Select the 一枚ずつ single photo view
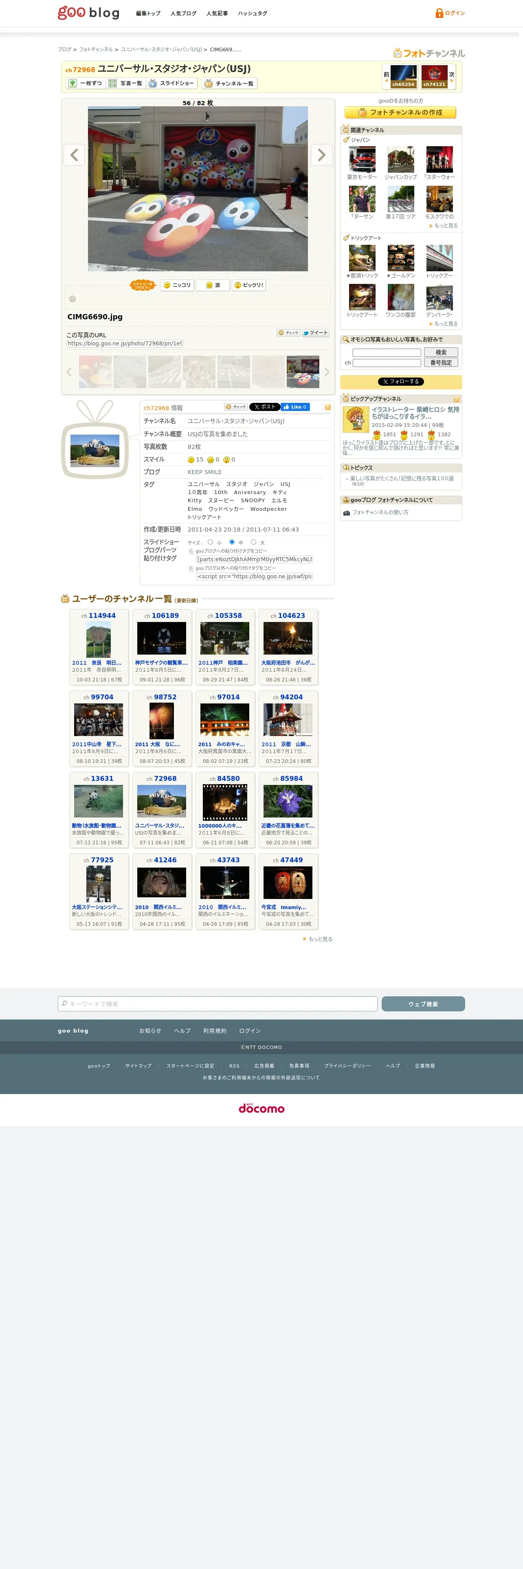Viewport: 523px width, 1569px height. [x=85, y=84]
